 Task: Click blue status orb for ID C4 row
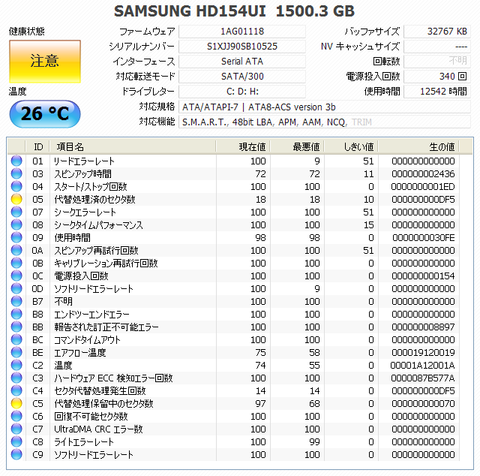point(16,391)
